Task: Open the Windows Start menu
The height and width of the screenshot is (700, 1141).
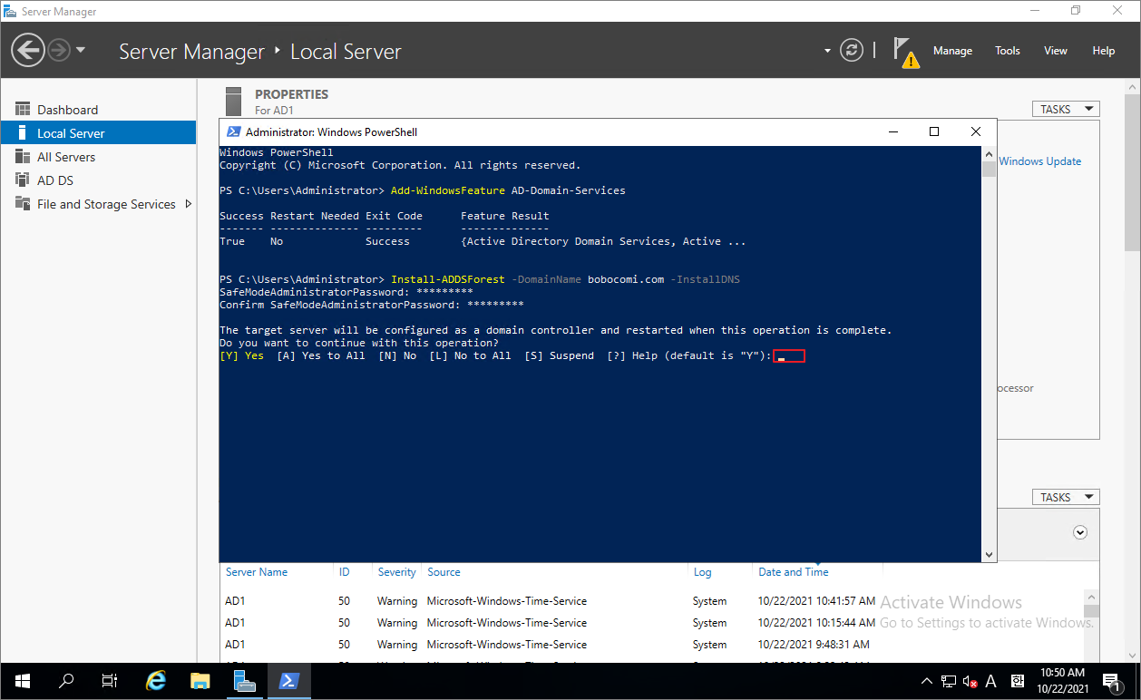Action: pyautogui.click(x=22, y=680)
